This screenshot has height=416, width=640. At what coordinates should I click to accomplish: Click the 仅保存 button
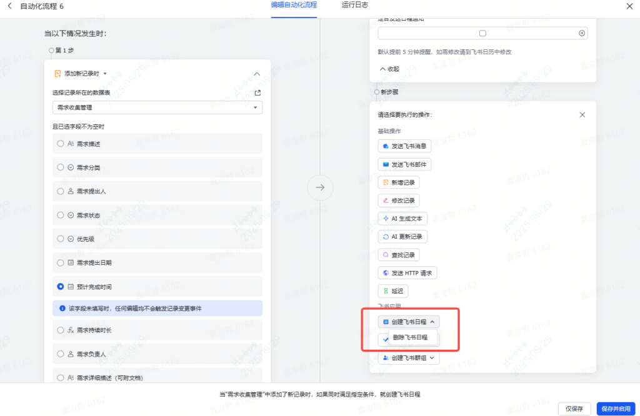[x=574, y=409]
